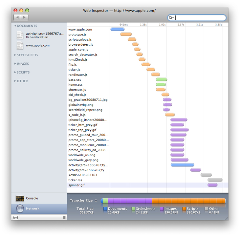Select activityi;src=1566767 doubleclick document
The height and width of the screenshot is (236, 240).
(x=39, y=35)
